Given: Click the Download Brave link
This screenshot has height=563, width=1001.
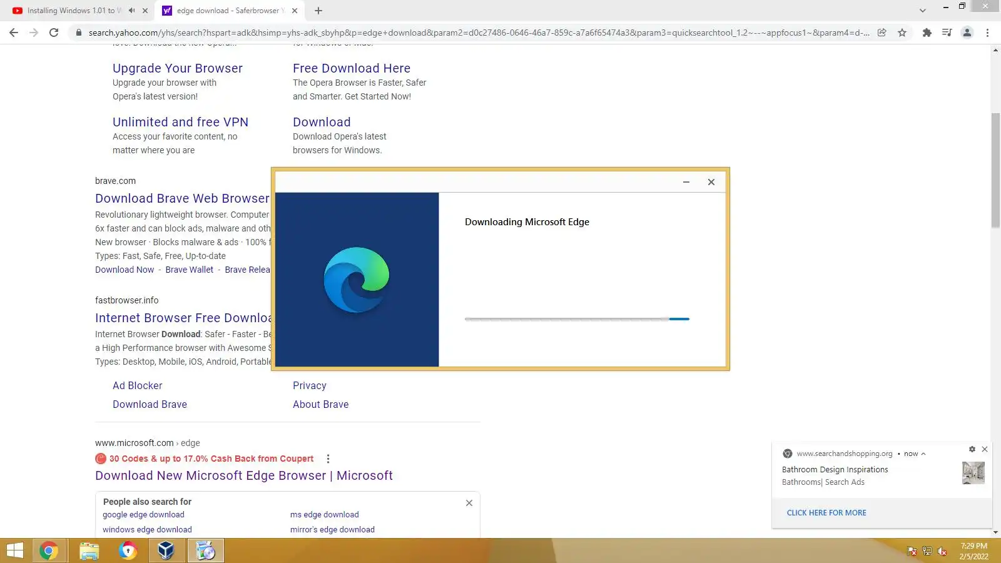Looking at the screenshot, I should click(150, 404).
